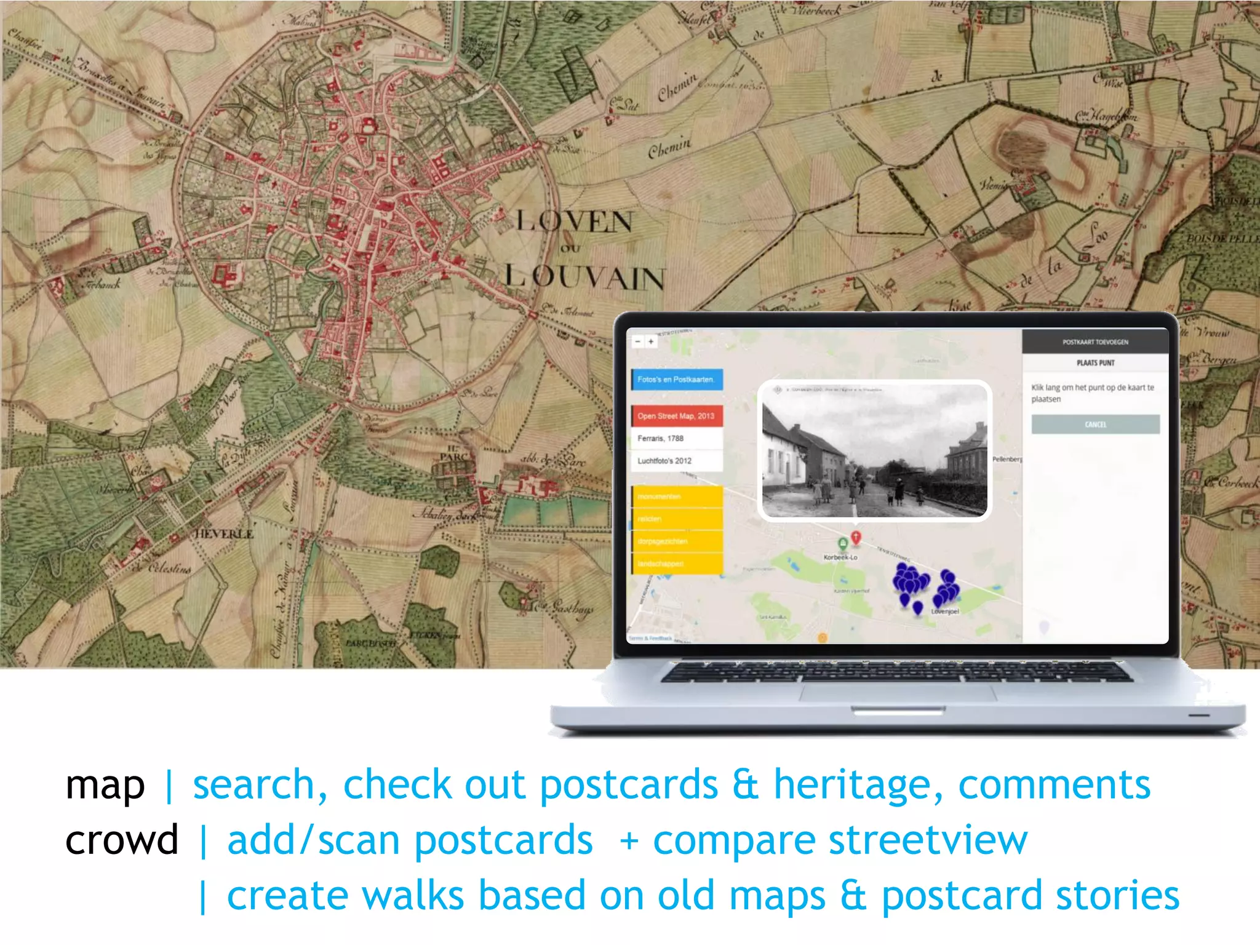
Task: Open the Terms & Feedback link
Action: (651, 639)
